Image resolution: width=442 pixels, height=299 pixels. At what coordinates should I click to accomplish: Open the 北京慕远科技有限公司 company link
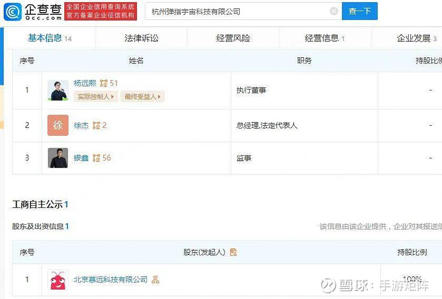pyautogui.click(x=110, y=280)
